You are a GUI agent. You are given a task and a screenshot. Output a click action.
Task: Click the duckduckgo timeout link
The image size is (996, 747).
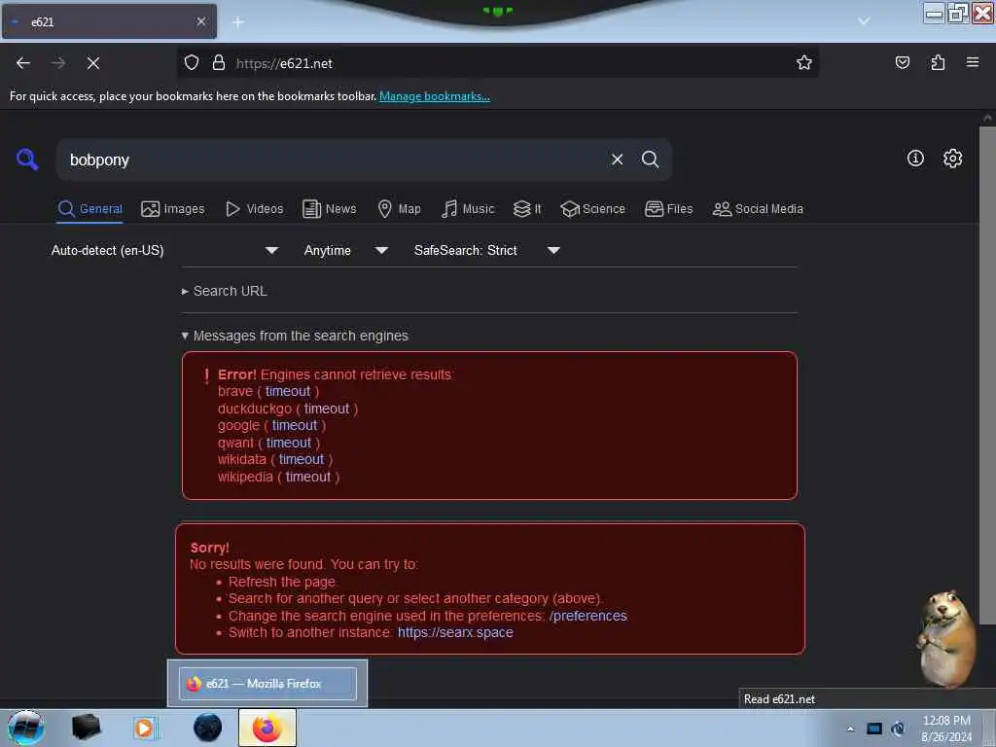(327, 409)
